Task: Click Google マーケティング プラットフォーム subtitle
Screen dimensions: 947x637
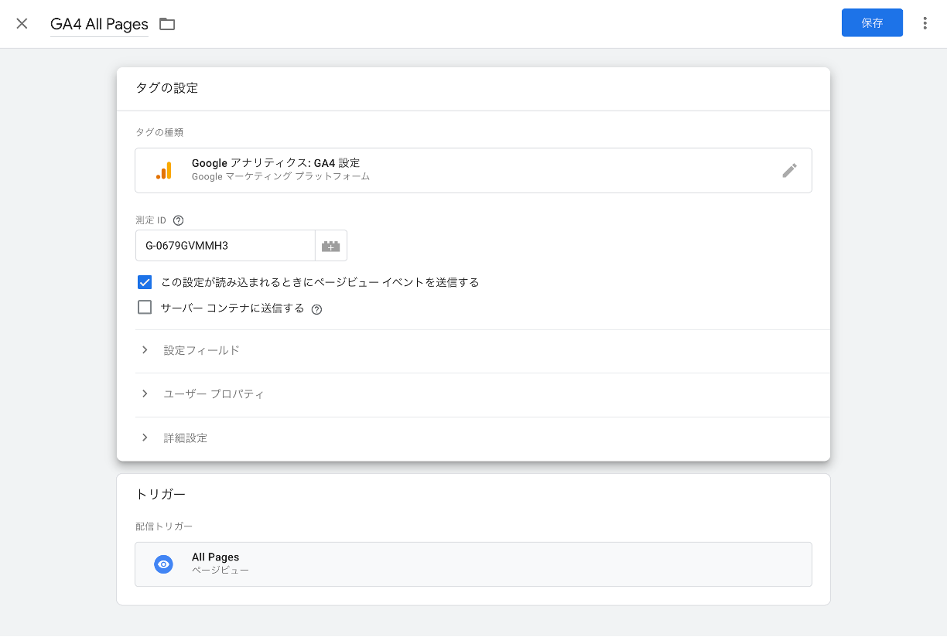Action: pos(281,176)
